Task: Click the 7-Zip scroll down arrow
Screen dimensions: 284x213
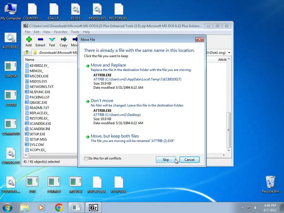Action: [x=229, y=151]
